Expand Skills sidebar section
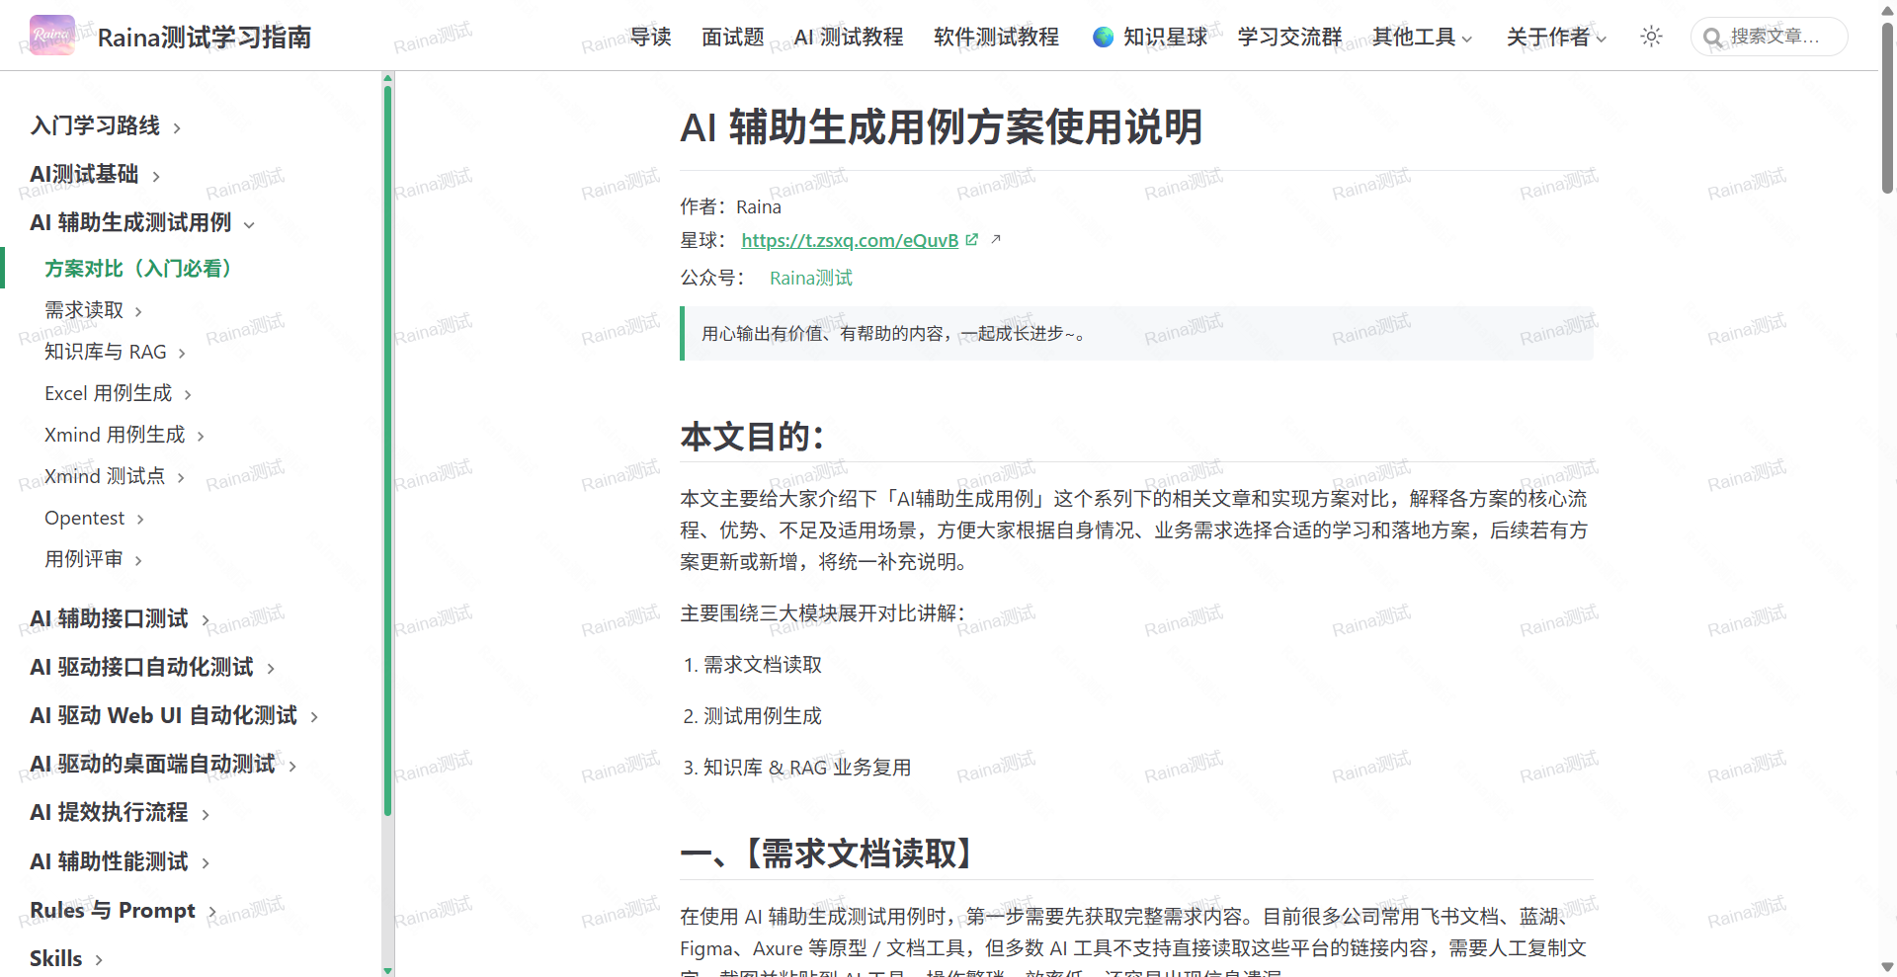The height and width of the screenshot is (977, 1897). tap(66, 958)
